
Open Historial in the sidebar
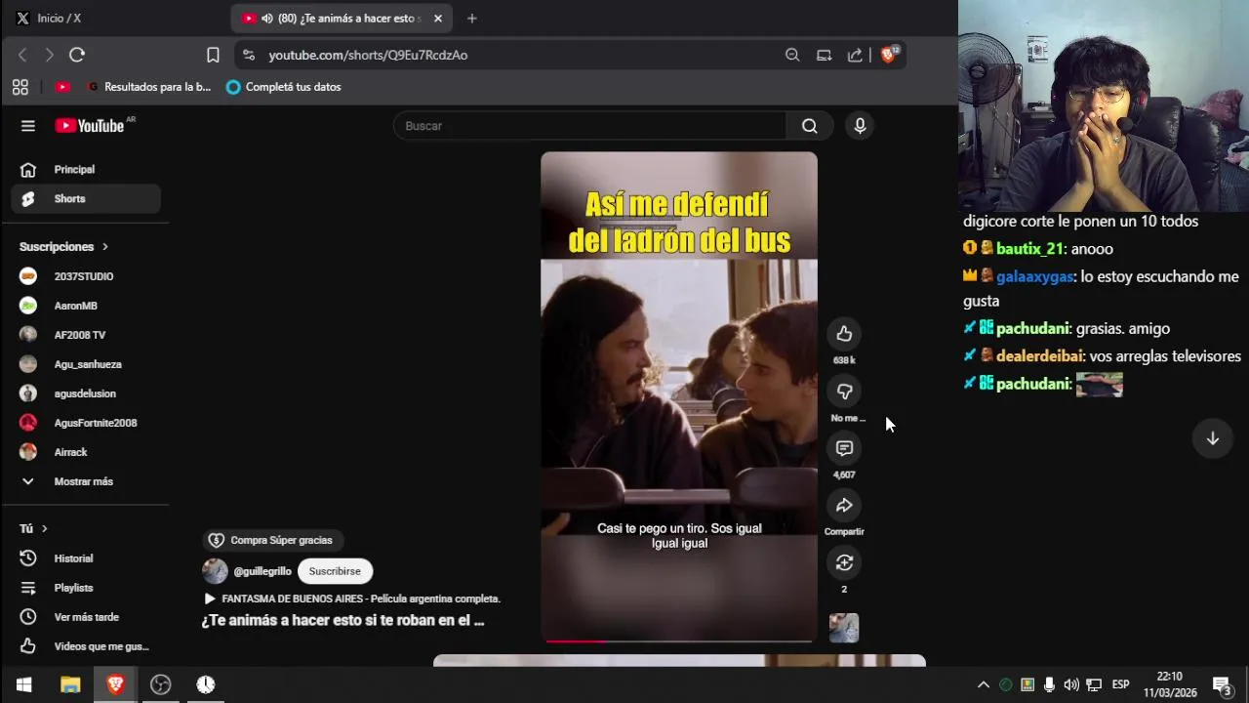click(x=86, y=558)
